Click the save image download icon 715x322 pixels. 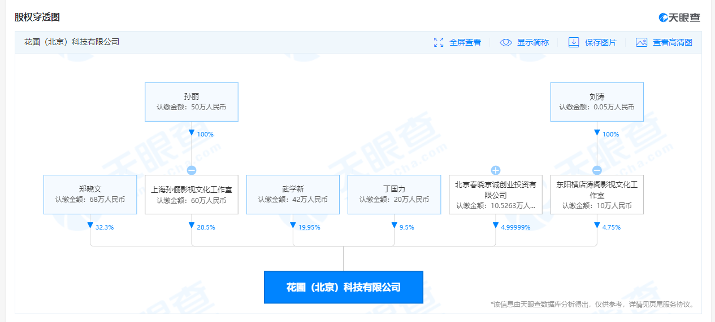tap(574, 42)
